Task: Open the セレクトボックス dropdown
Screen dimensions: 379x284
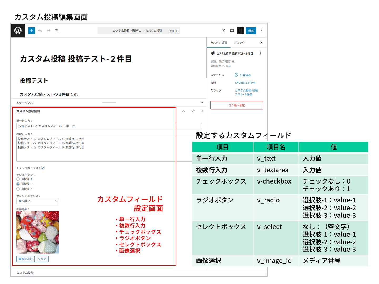Action: point(37,201)
